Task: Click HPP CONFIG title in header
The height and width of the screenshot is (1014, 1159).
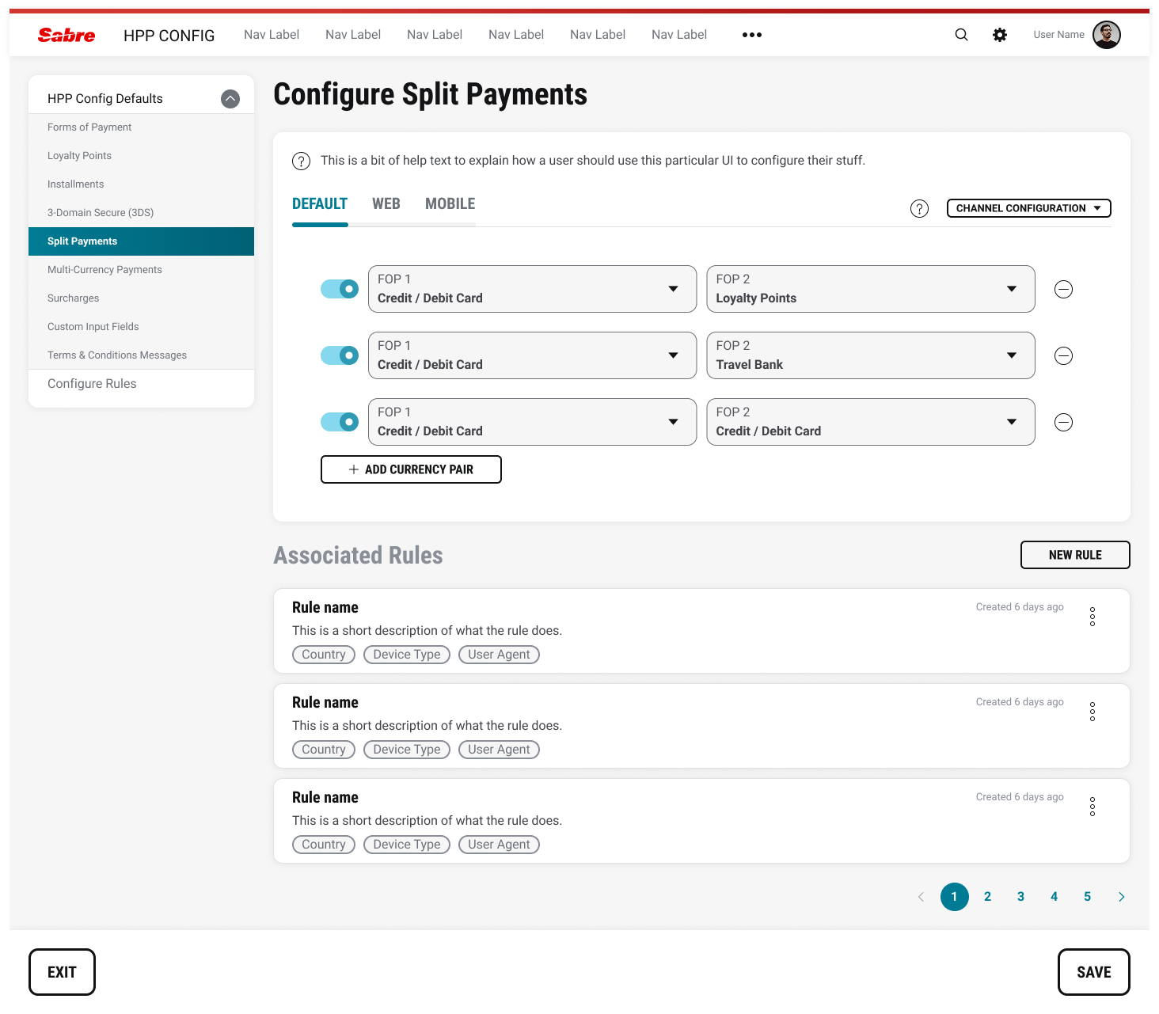Action: coord(169,36)
